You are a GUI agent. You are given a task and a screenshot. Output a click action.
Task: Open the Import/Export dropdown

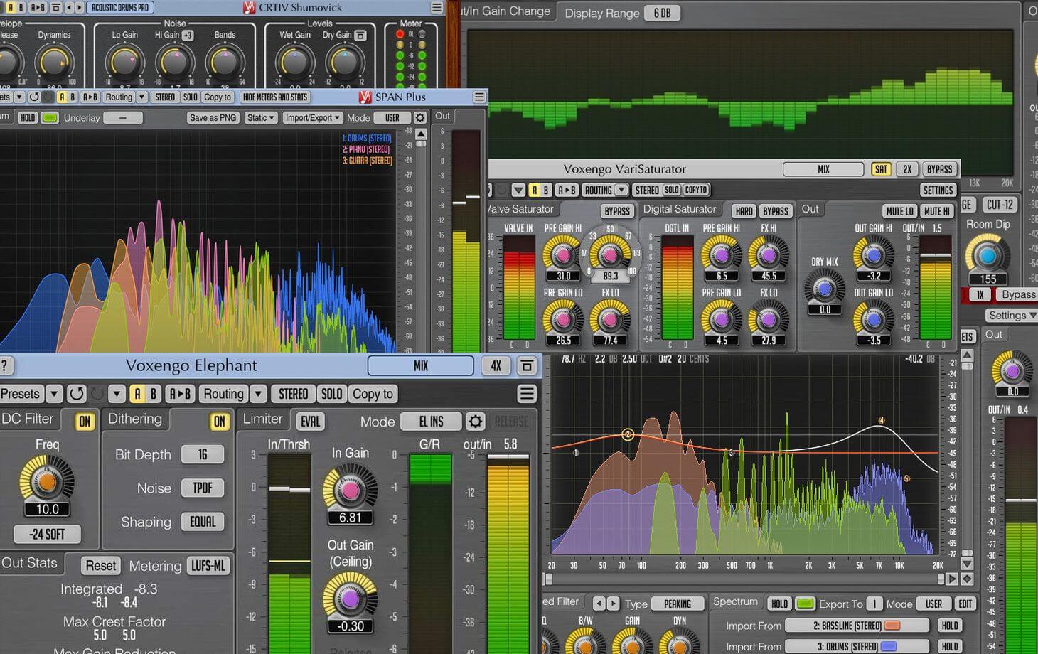(312, 118)
